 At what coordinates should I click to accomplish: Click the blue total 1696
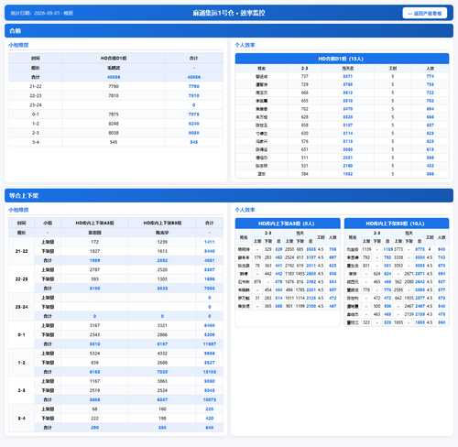coord(209,279)
